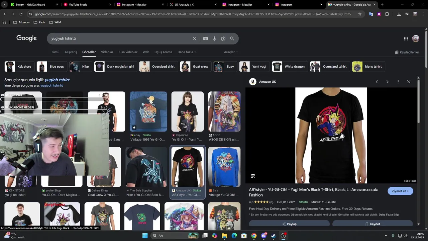Open the WFM bookmark folder
The height and width of the screenshot is (241, 428).
point(55,22)
